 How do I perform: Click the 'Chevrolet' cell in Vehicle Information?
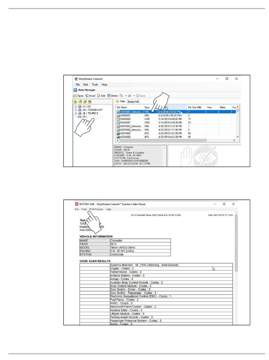point(140,241)
